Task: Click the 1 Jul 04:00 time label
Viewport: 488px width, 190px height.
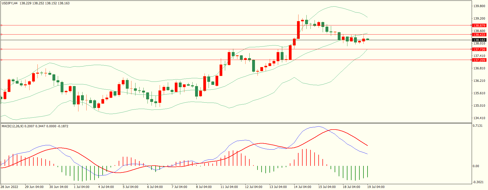Action: coord(82,187)
